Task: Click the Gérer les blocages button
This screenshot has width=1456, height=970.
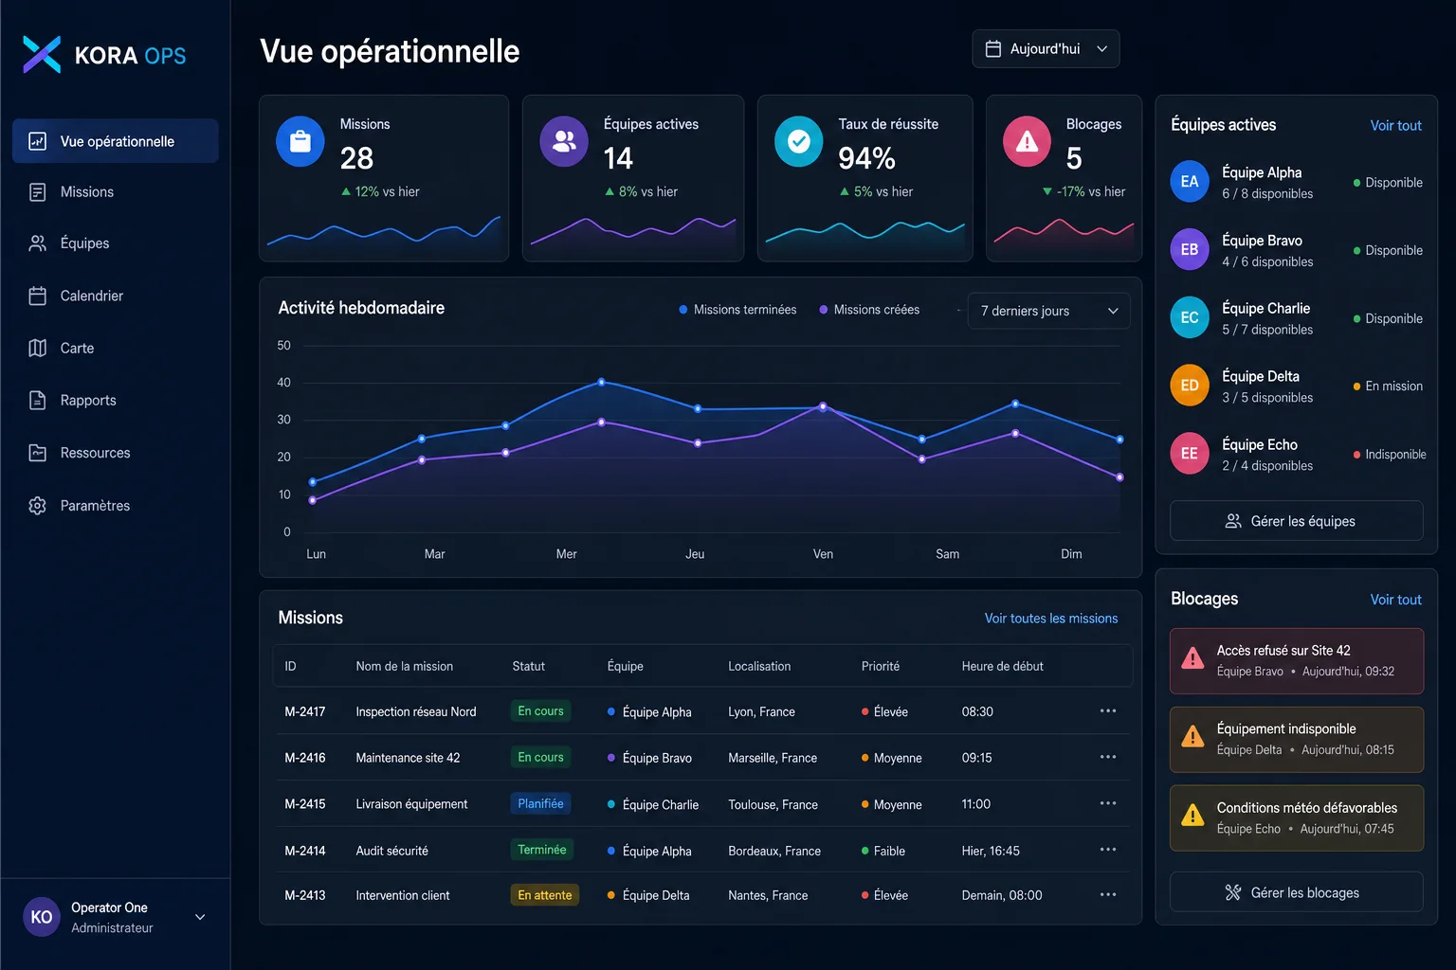Action: 1296,892
